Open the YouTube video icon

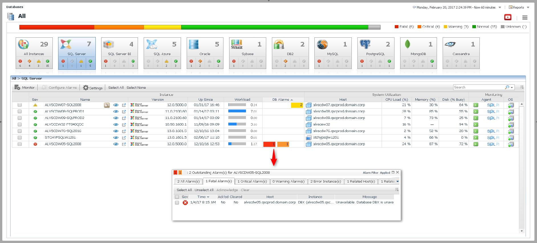click(x=508, y=17)
